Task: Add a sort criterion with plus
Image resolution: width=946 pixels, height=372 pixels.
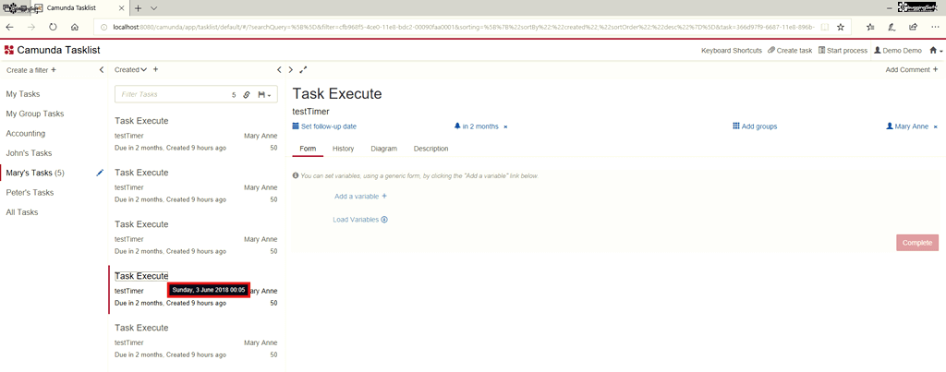Action: coord(155,70)
